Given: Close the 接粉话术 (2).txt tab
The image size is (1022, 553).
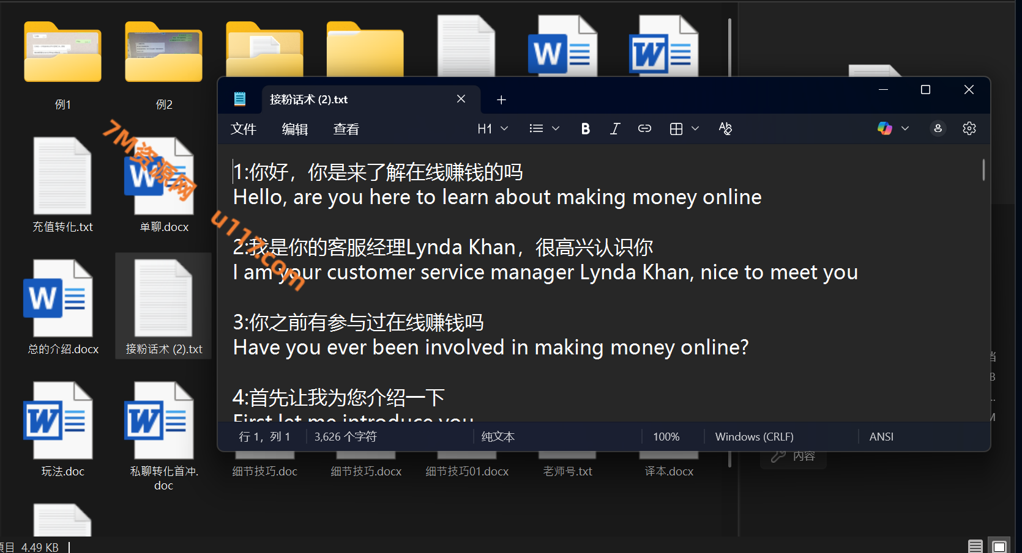Looking at the screenshot, I should coord(461,99).
